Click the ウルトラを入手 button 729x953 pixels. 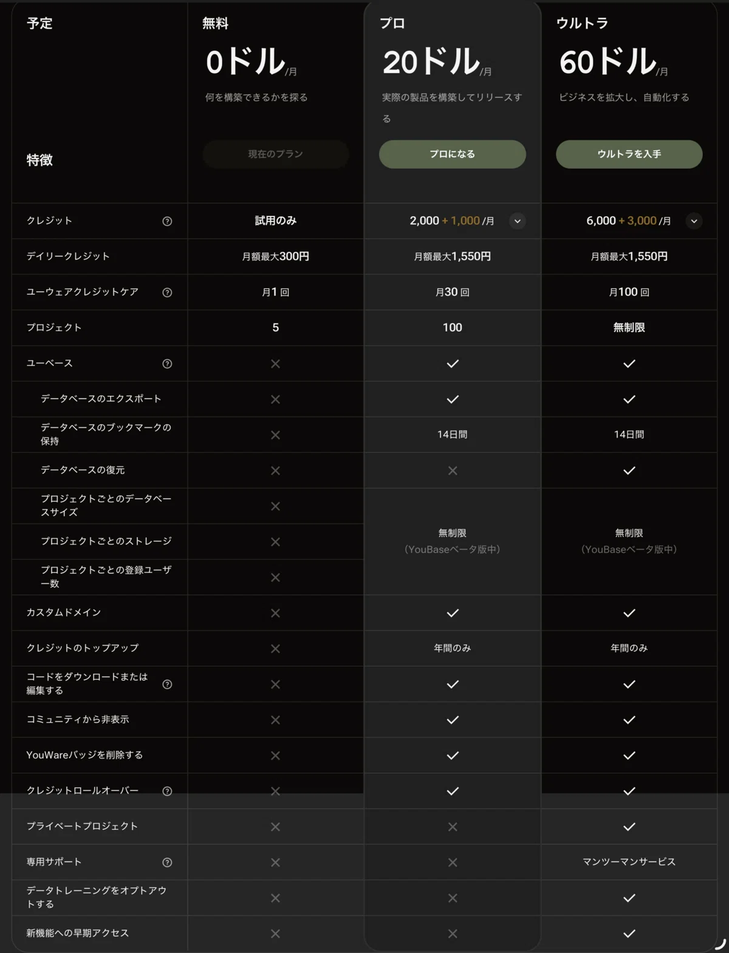point(629,154)
